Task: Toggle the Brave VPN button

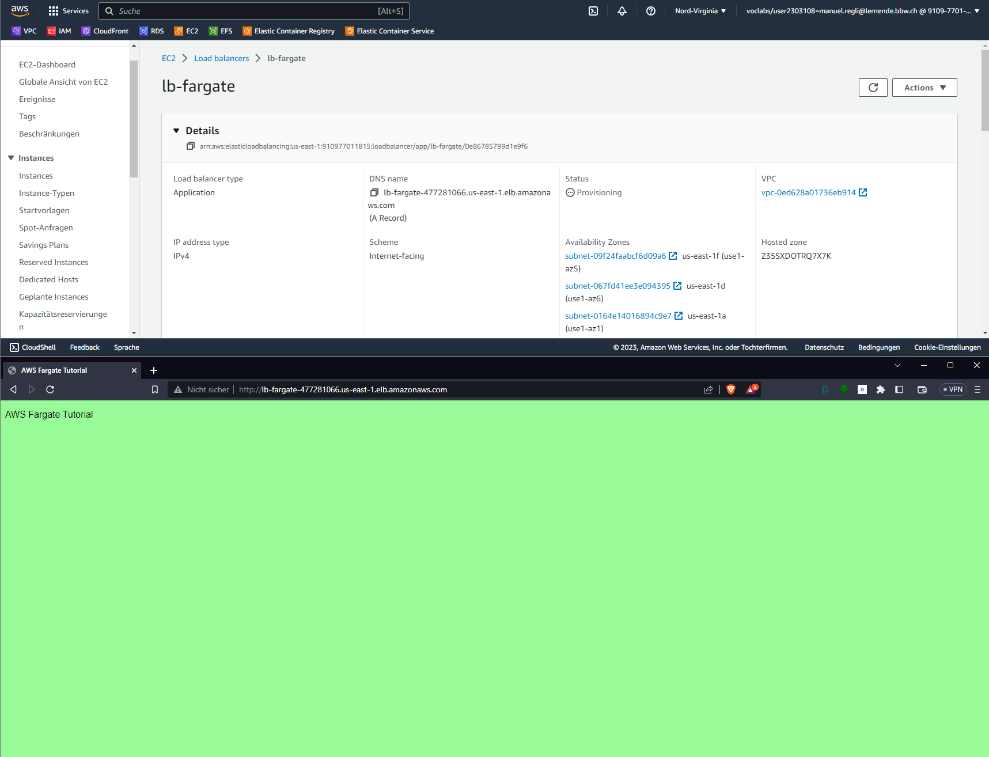Action: [x=953, y=390]
